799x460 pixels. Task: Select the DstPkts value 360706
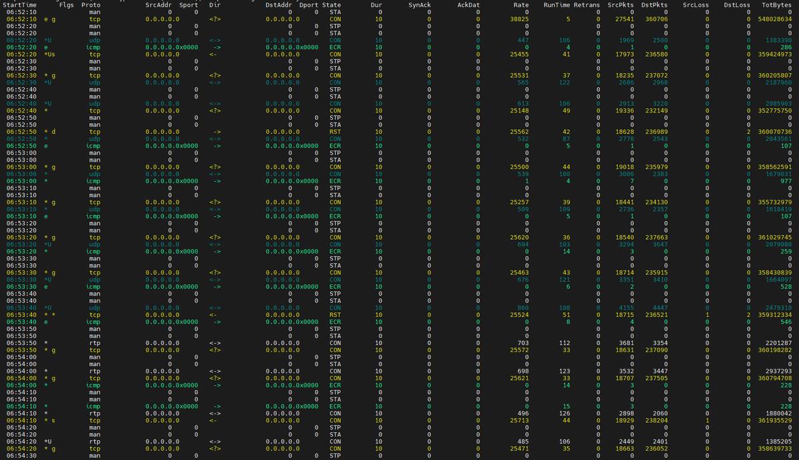pos(657,19)
